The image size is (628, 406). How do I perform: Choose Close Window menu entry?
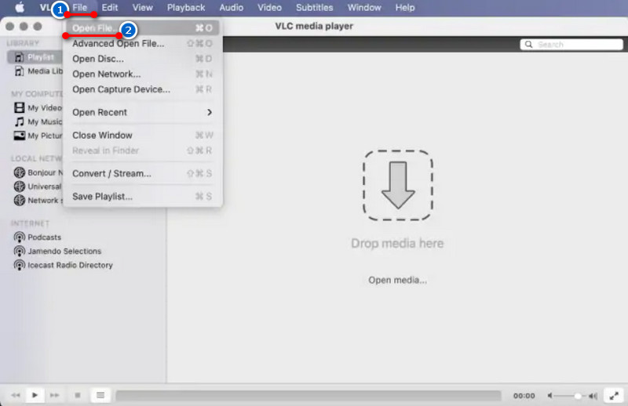click(143, 135)
